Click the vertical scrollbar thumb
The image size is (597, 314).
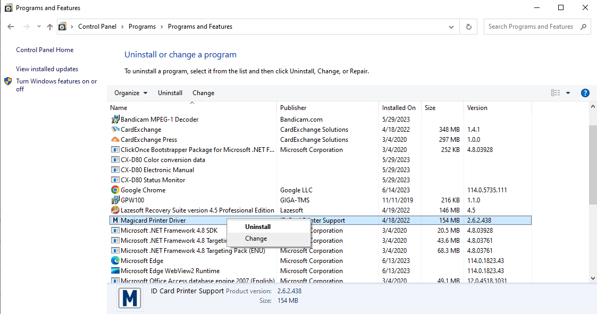593,164
